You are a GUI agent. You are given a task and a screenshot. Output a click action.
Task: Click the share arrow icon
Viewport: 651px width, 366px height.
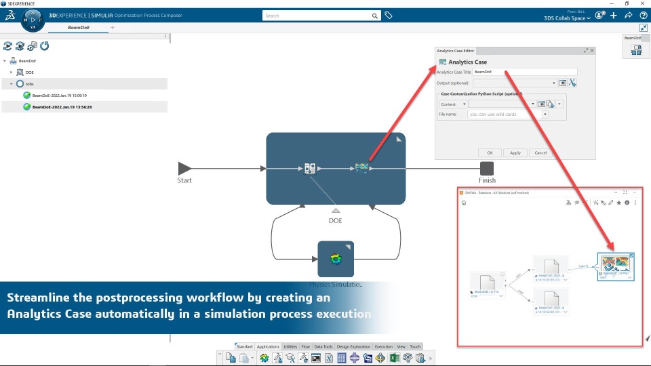(x=628, y=16)
